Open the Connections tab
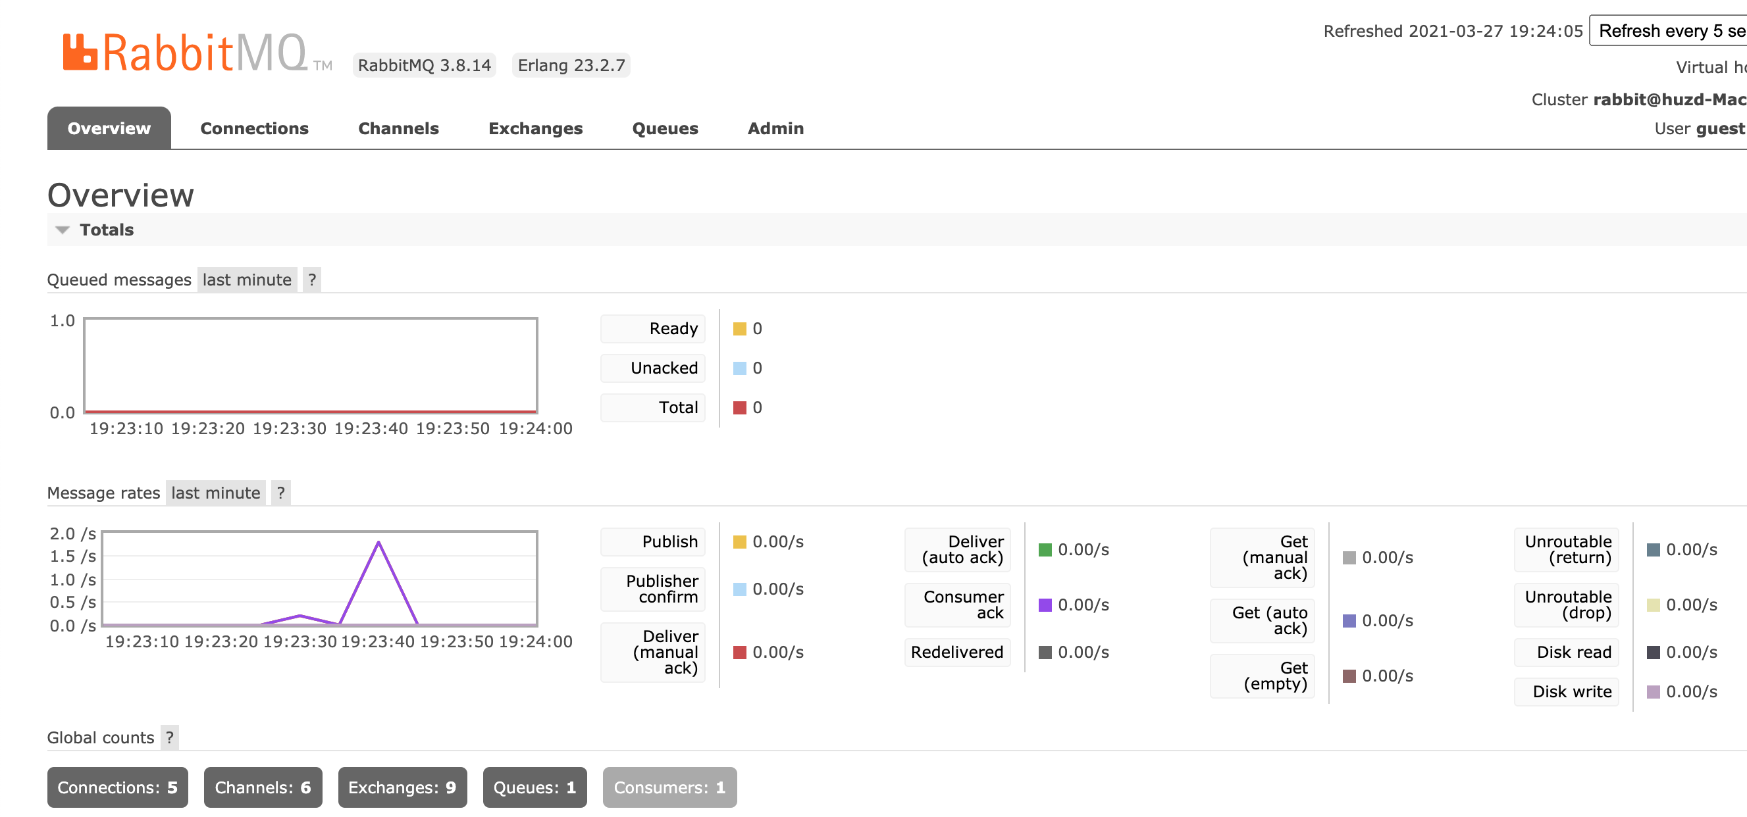The height and width of the screenshot is (817, 1747). point(254,128)
